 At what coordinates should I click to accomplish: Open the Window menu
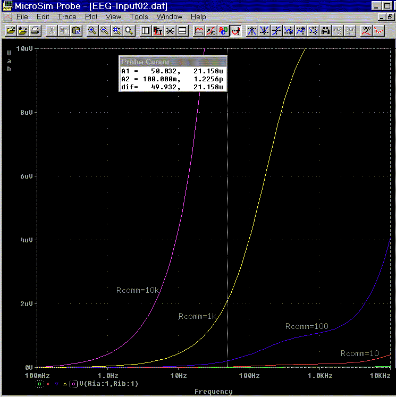tap(169, 17)
